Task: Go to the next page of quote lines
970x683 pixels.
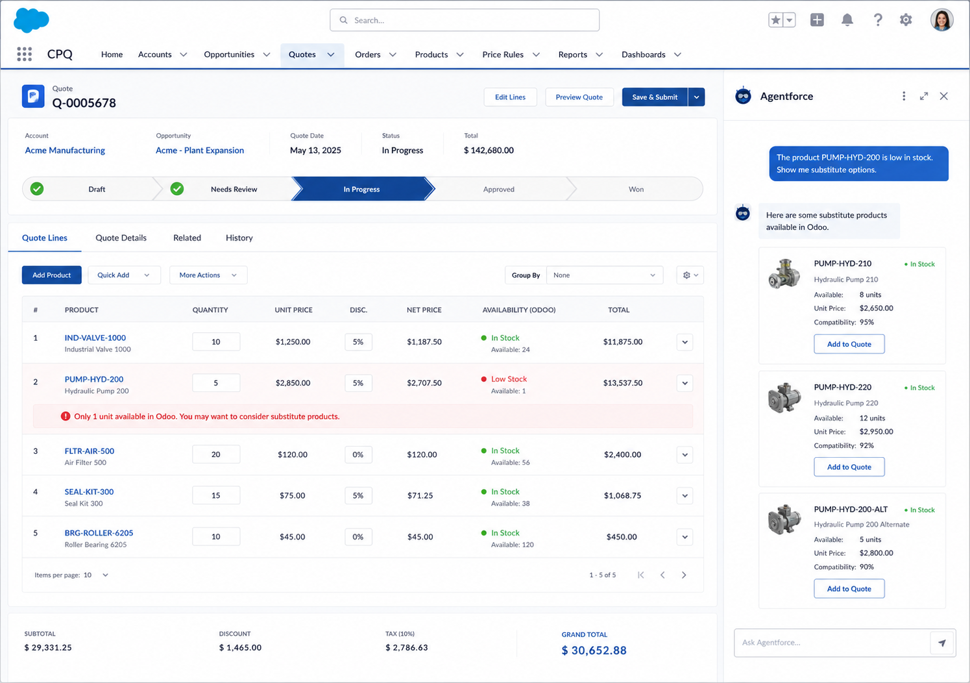Action: pyautogui.click(x=684, y=575)
